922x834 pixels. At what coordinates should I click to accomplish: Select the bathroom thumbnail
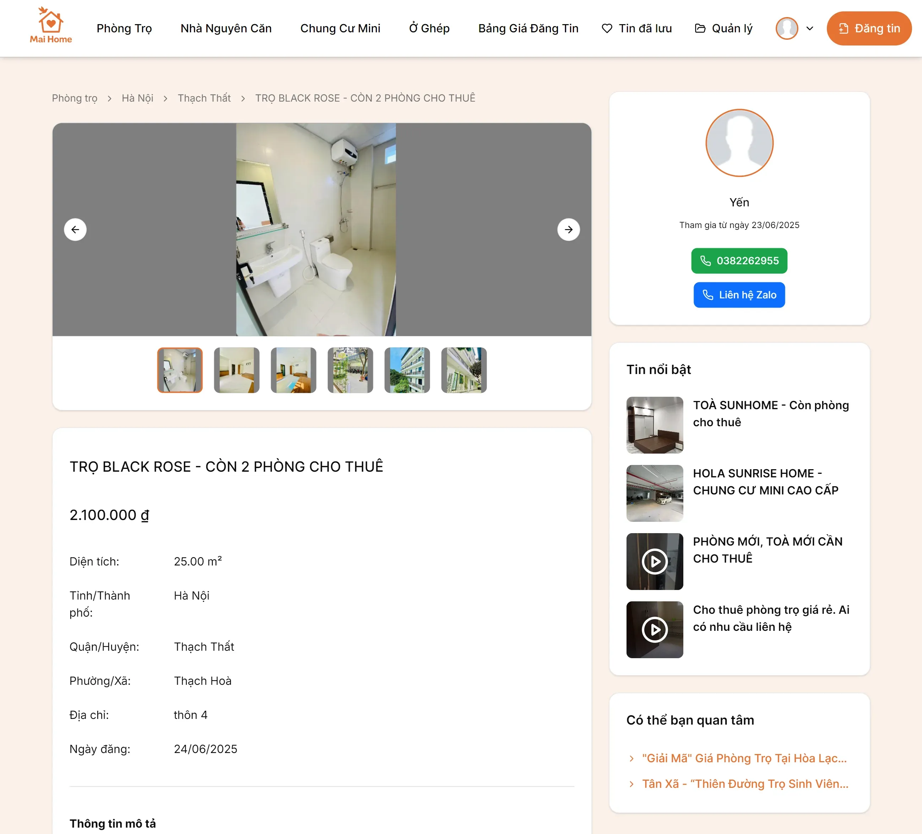180,370
